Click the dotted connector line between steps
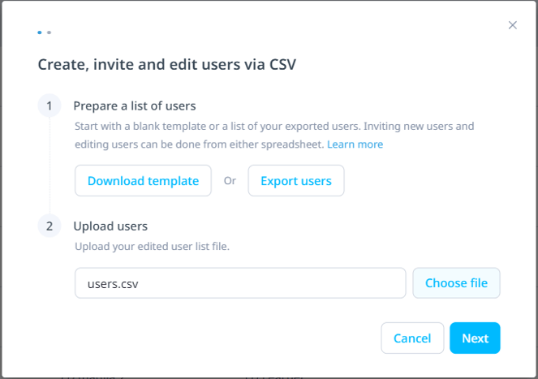 49,166
